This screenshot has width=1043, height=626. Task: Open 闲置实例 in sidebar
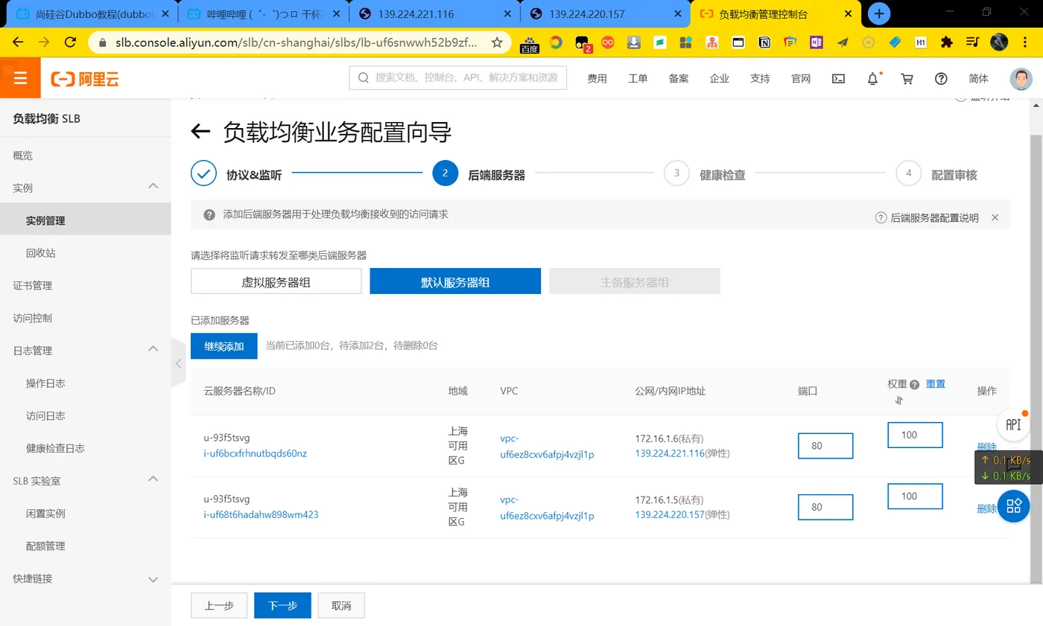coord(45,514)
